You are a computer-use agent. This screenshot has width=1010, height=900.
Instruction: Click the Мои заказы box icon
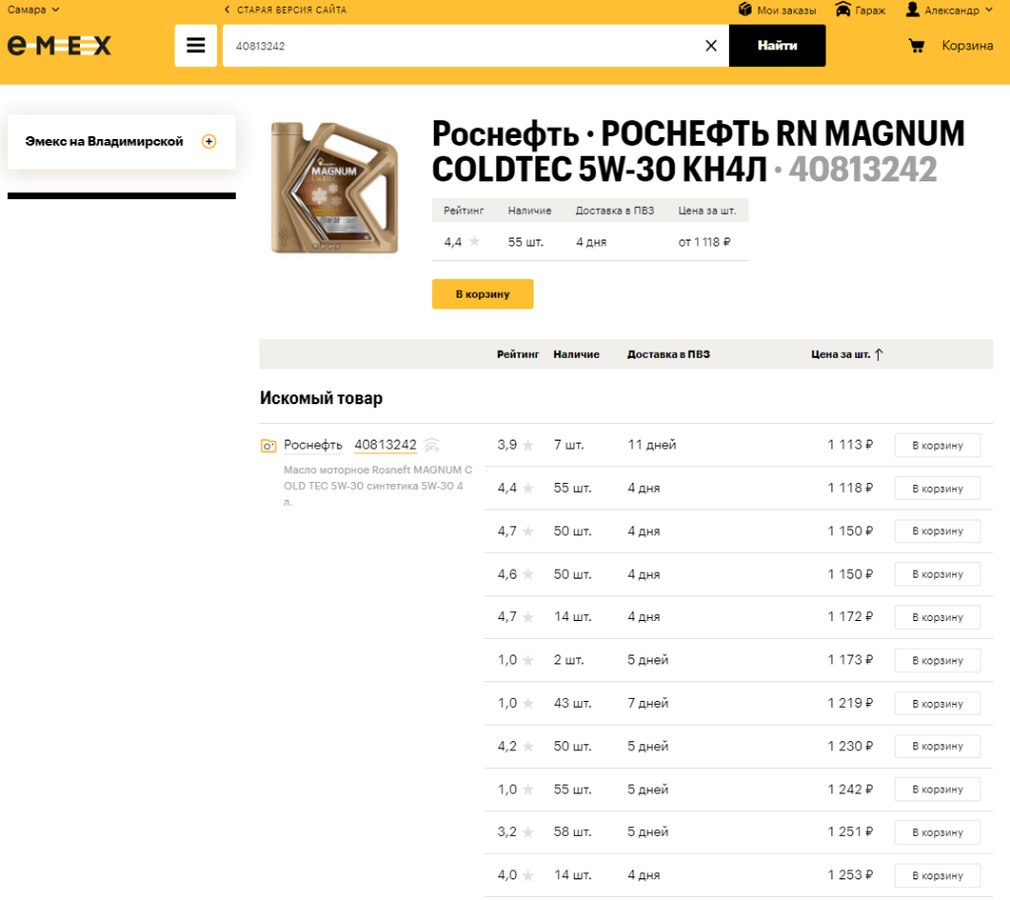pos(746,10)
